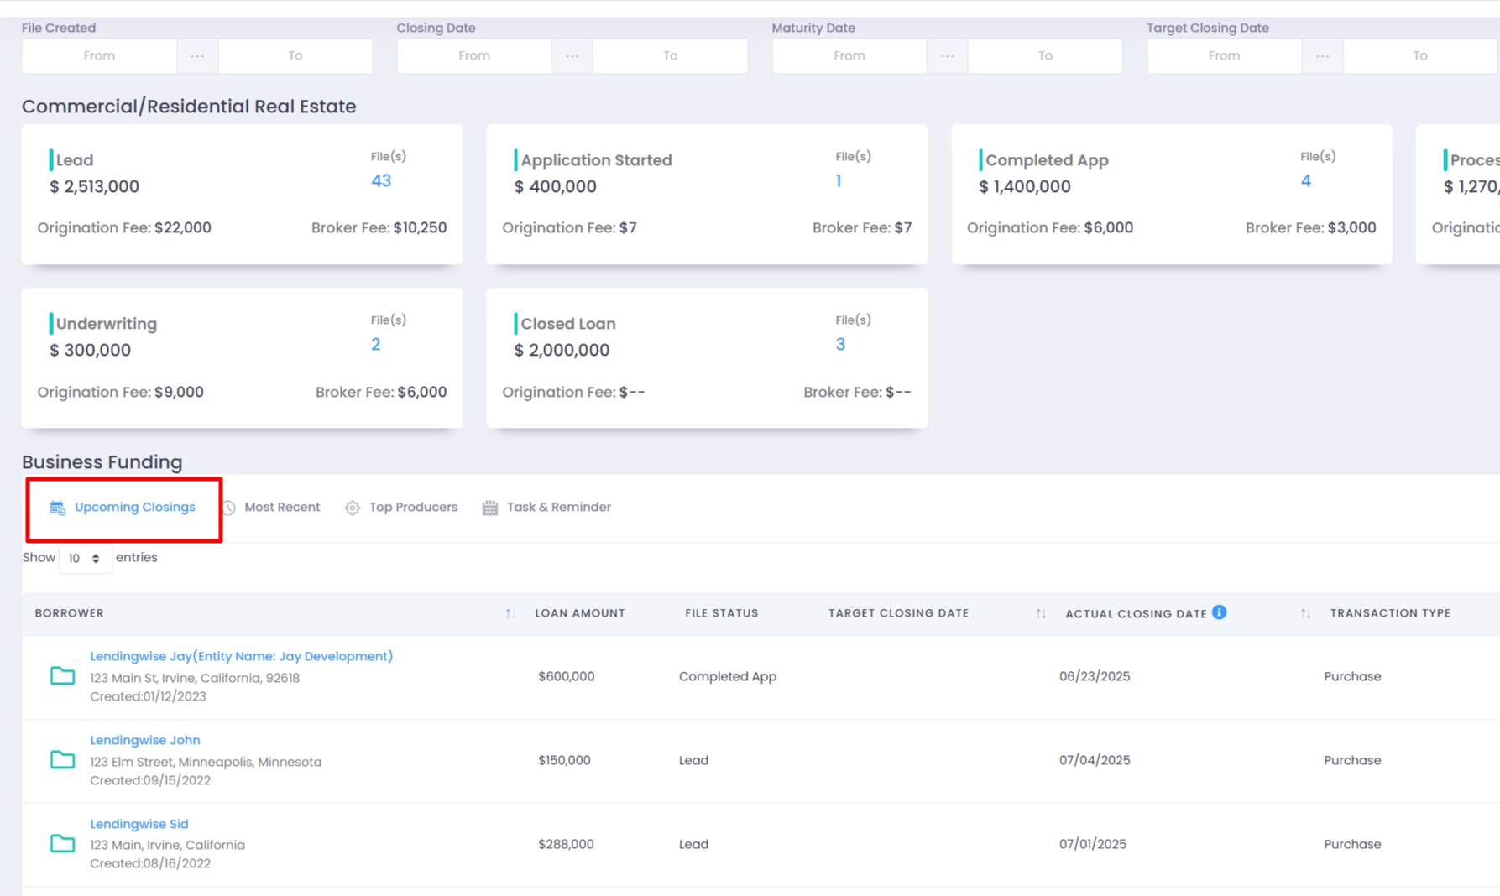Click File Created To date field
1500x896 pixels.
pyautogui.click(x=295, y=55)
